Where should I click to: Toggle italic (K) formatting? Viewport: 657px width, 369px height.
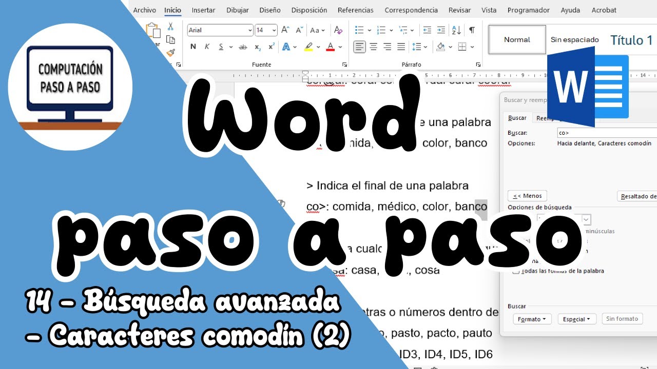[207, 47]
